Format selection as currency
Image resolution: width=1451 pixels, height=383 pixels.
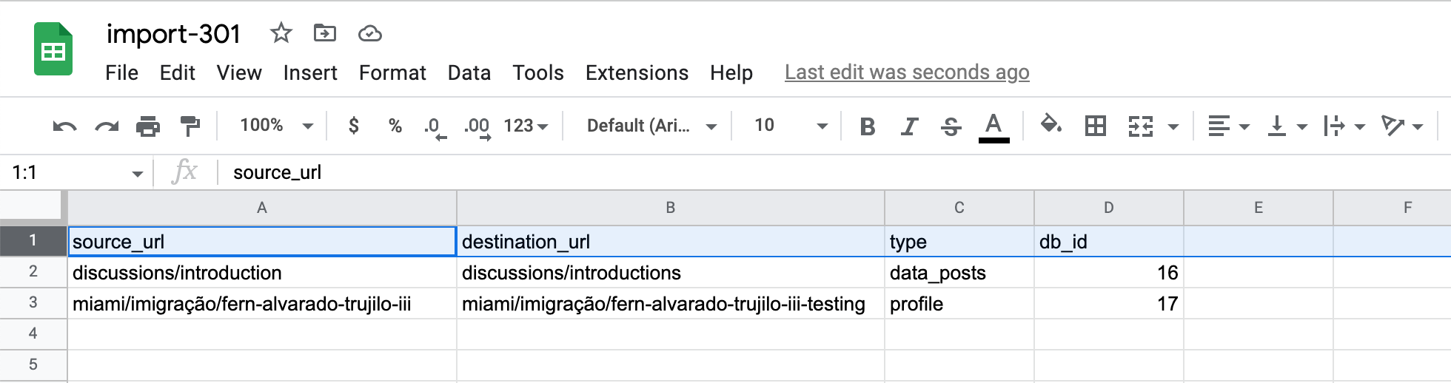pos(354,126)
